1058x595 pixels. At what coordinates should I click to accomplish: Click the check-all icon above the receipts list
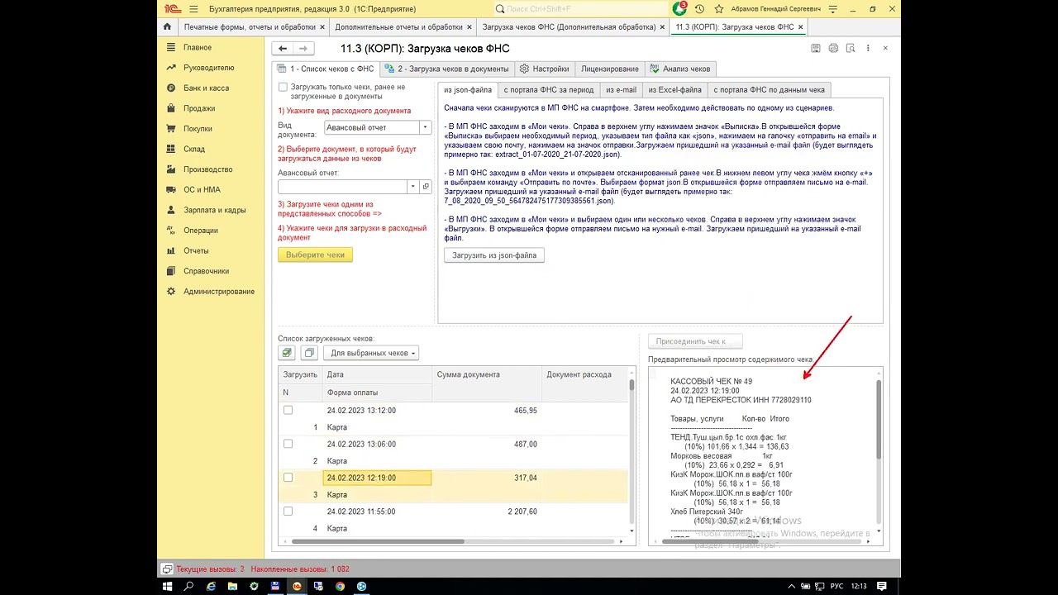(x=287, y=353)
